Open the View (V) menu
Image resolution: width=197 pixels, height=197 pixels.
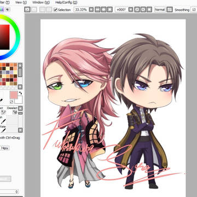click(21, 2)
